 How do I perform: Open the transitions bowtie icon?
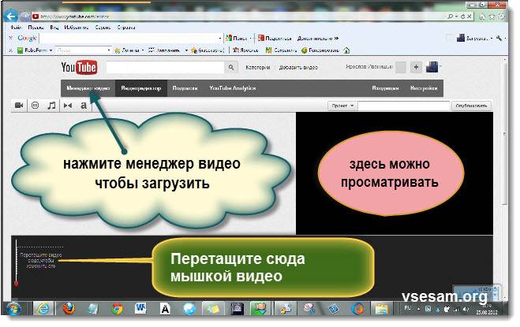pos(67,105)
